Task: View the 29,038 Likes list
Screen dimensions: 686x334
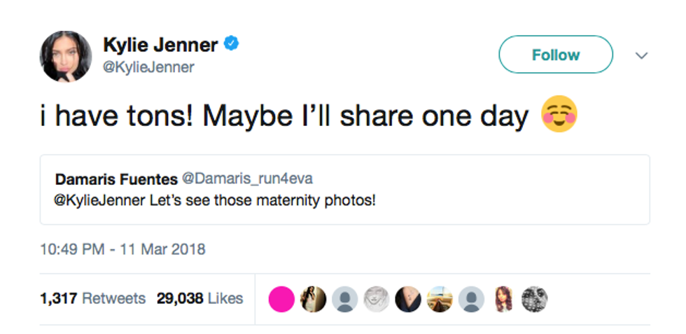Action: [199, 298]
